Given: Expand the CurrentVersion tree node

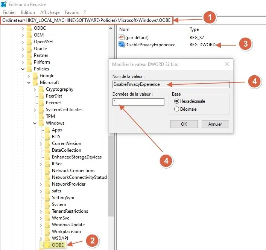Looking at the screenshot, I should [x=41, y=143].
